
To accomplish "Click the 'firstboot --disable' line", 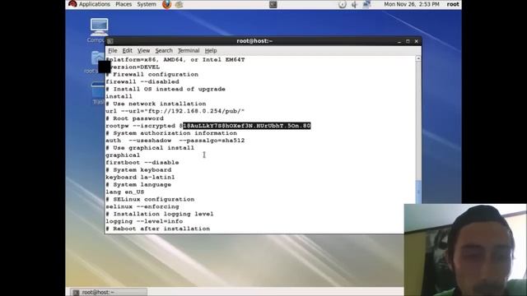I will (x=142, y=163).
